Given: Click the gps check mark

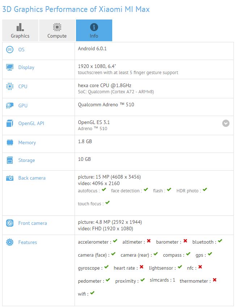Looking at the screenshot, I should coord(210,254).
